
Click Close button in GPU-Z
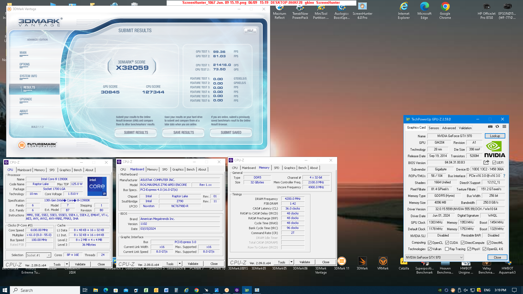pyautogui.click(x=497, y=257)
